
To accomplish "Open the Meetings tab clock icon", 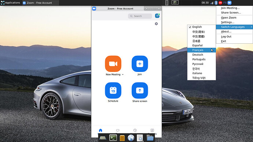I will (x=135, y=130).
